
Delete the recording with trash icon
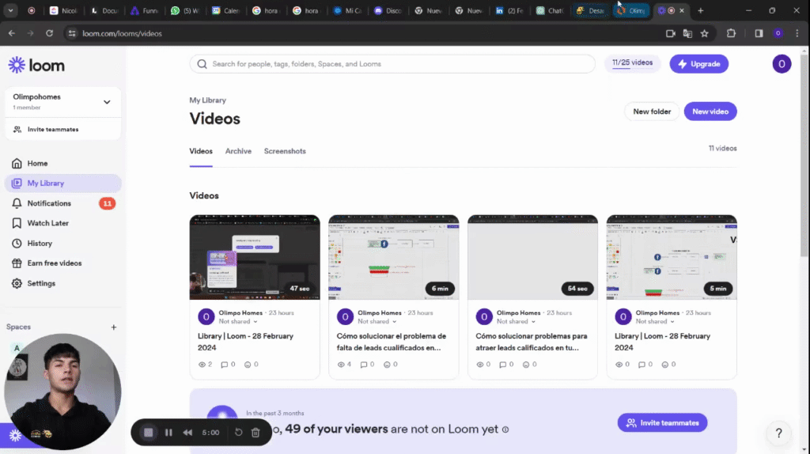(255, 433)
